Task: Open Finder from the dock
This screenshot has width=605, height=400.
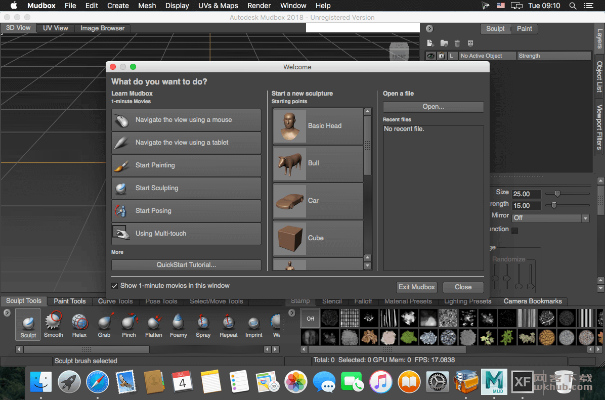Action: (41, 382)
